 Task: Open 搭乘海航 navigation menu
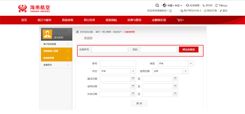tap(111, 20)
